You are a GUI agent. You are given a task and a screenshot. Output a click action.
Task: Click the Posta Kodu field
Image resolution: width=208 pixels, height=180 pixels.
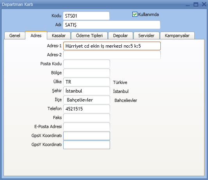(87, 64)
